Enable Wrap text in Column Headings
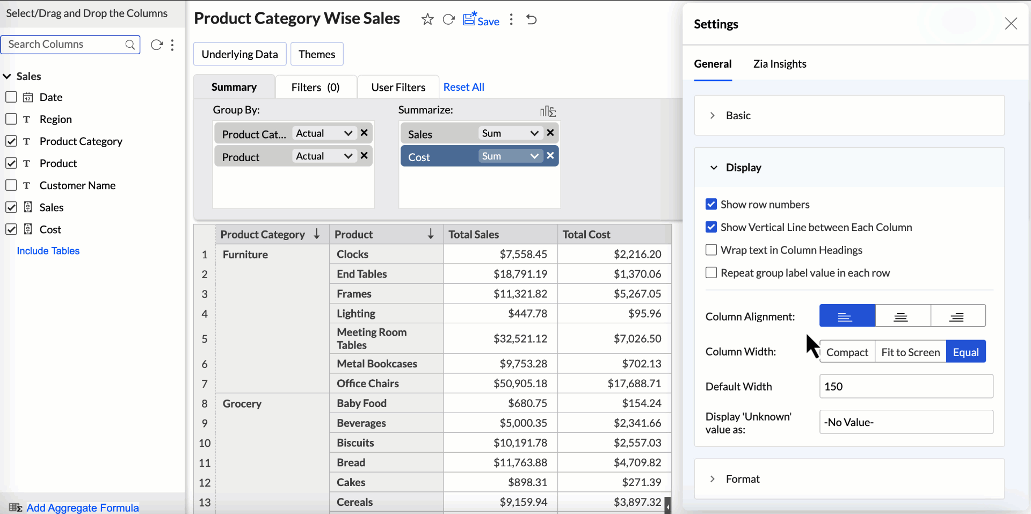This screenshot has height=514, width=1031. click(711, 250)
